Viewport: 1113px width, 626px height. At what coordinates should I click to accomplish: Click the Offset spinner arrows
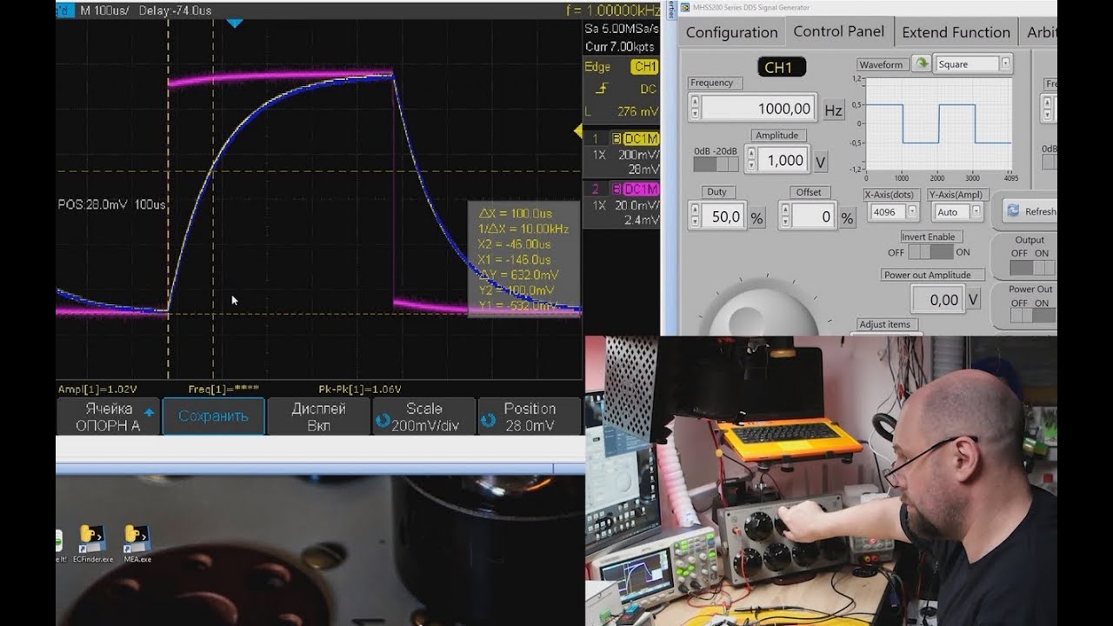[785, 216]
